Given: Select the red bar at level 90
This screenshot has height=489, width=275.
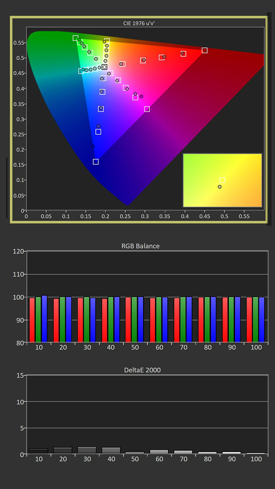Looking at the screenshot, I should [225, 319].
